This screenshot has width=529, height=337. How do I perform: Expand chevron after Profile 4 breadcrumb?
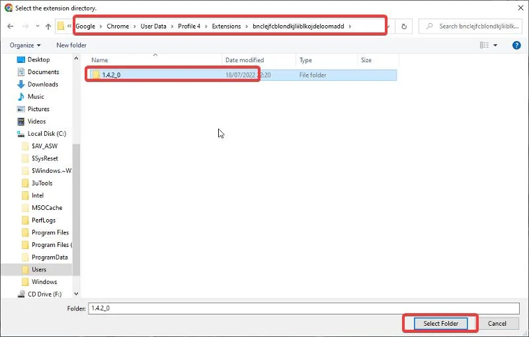[206, 26]
